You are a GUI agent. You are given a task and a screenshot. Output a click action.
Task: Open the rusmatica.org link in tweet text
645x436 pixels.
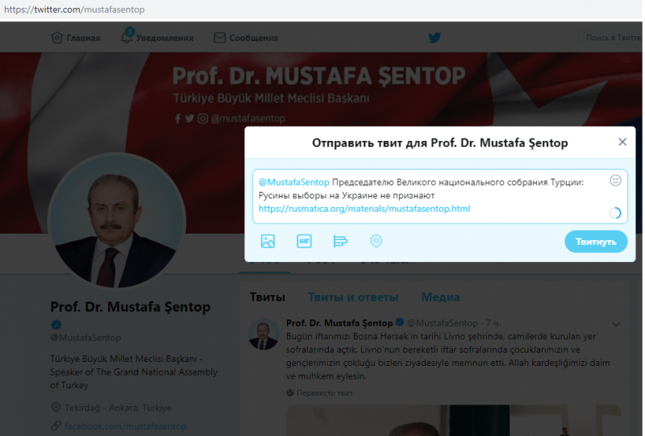pos(364,209)
